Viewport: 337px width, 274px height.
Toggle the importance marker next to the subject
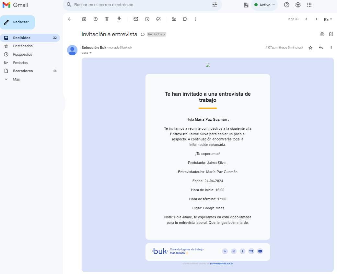point(143,34)
